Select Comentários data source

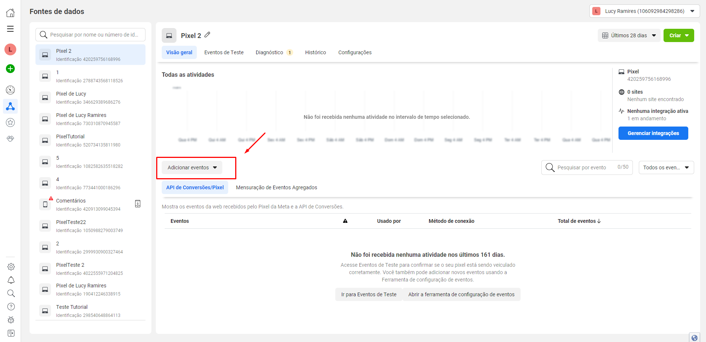[x=90, y=204]
